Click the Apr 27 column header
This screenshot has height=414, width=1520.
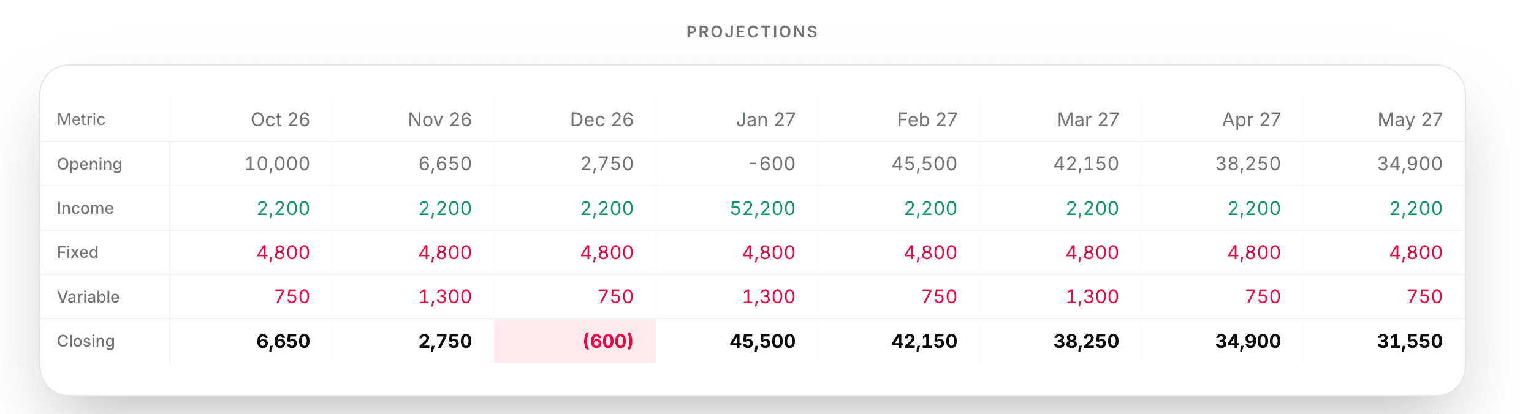pos(1251,119)
